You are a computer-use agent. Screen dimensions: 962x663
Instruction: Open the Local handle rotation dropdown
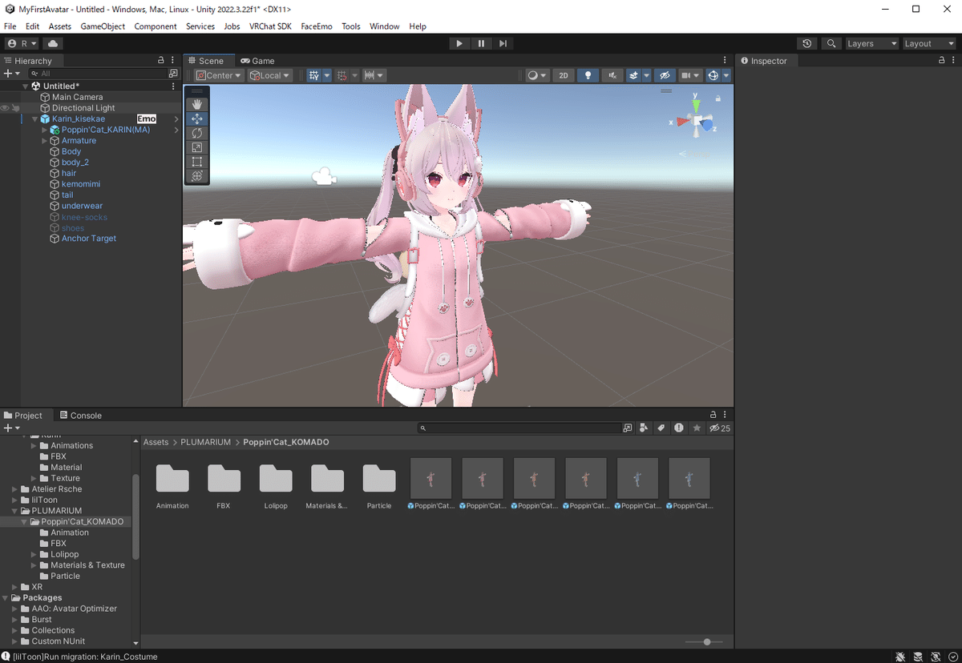(x=269, y=75)
